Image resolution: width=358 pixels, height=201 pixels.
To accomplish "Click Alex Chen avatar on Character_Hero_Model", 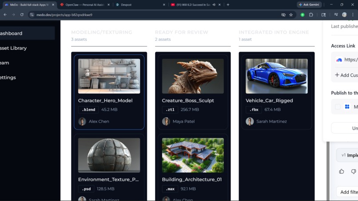I will 82,122.
